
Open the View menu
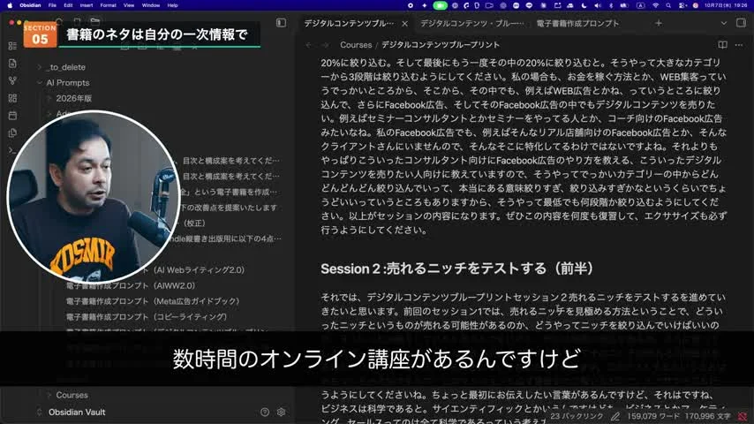(x=129, y=5)
